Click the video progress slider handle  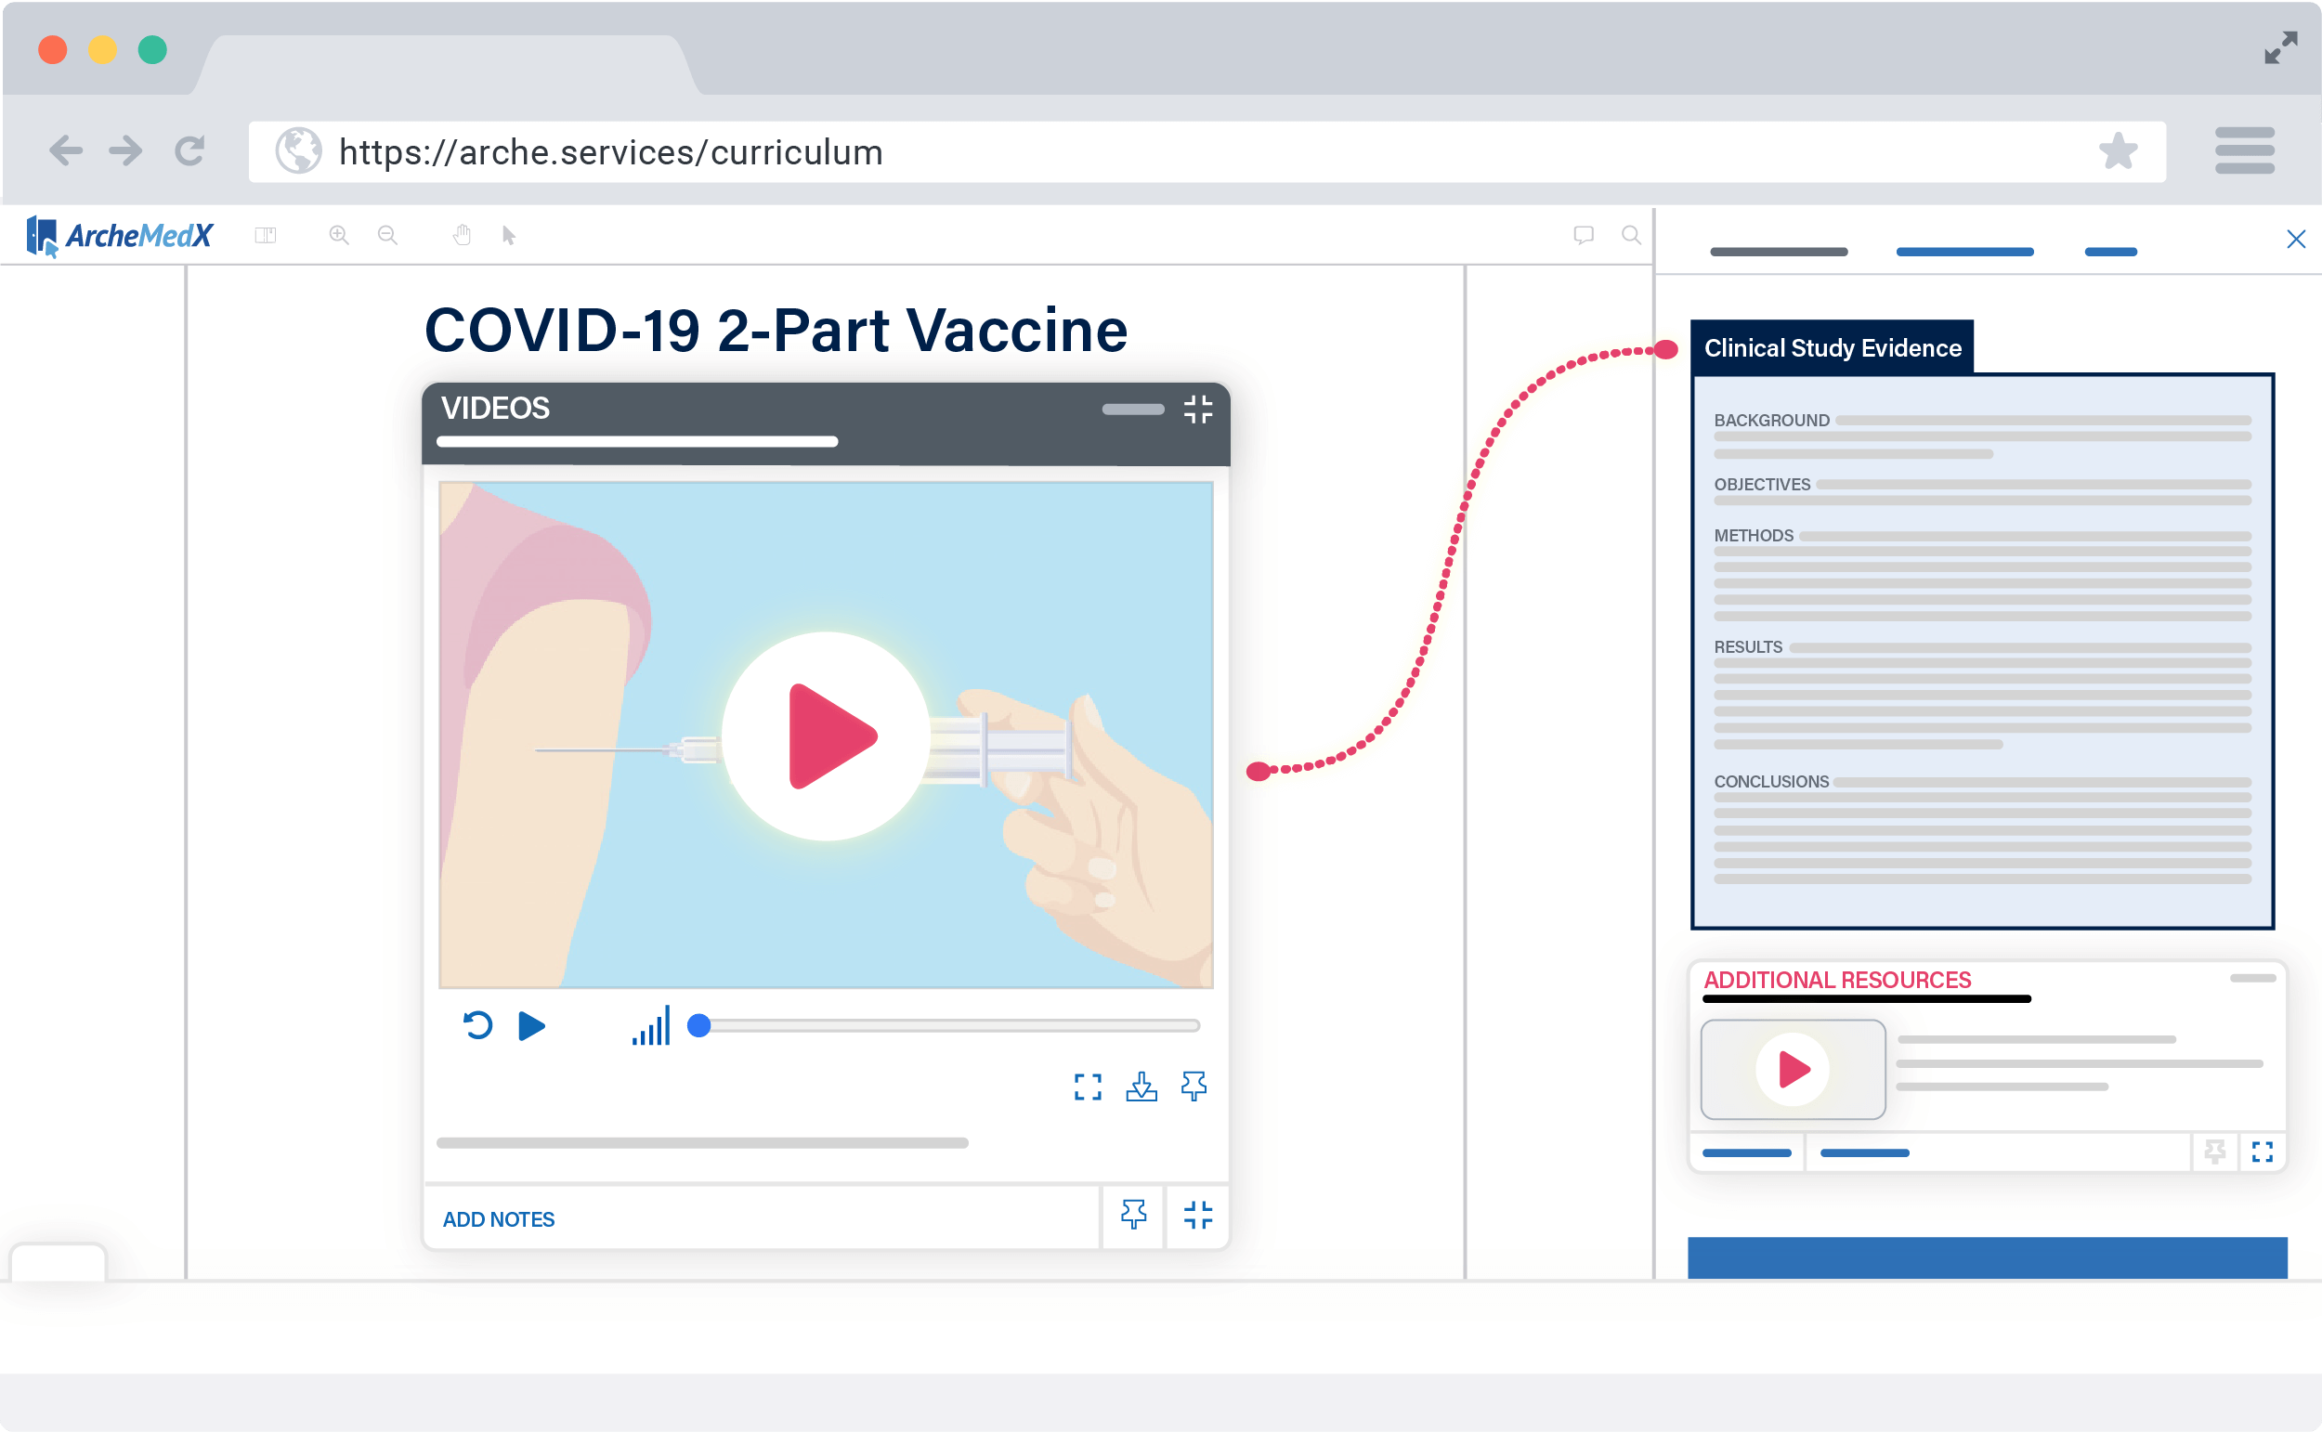tap(698, 1025)
